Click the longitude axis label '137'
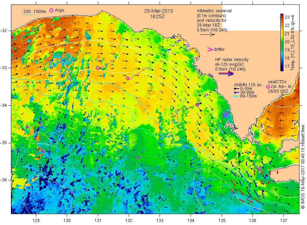This screenshot has width=307, height=225. coord(283,221)
